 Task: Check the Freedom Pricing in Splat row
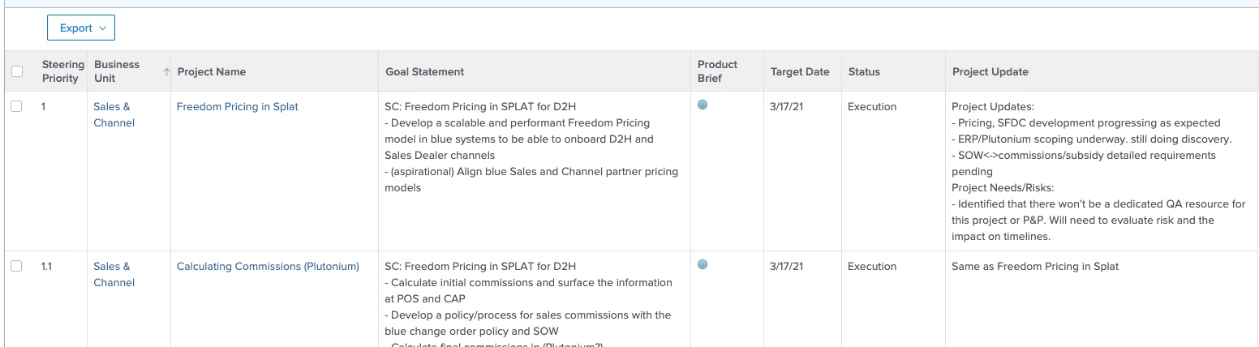point(17,106)
